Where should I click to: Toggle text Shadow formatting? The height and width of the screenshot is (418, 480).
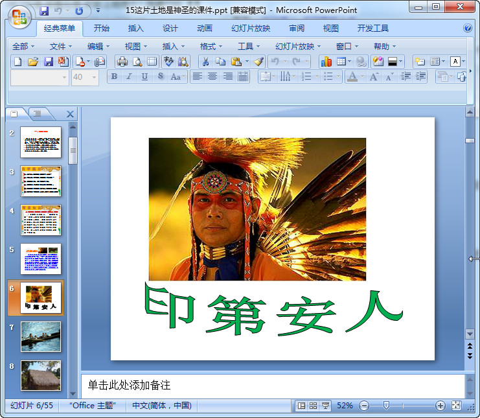pos(160,76)
